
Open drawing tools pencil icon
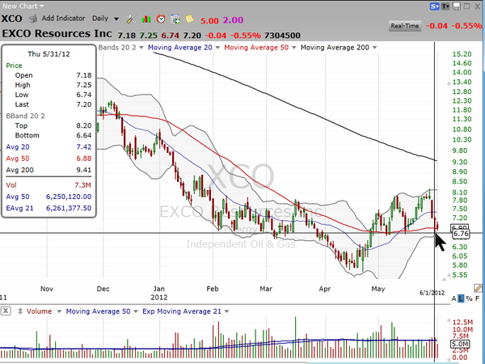click(479, 288)
